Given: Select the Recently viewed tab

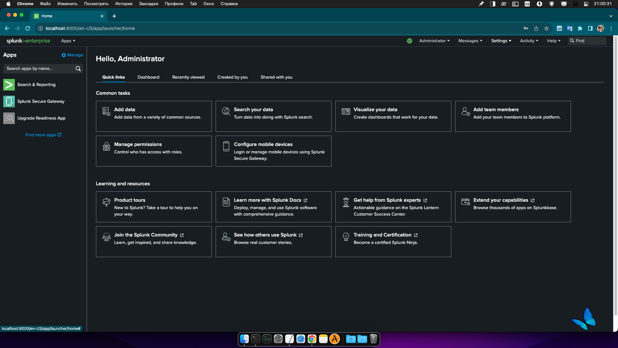Looking at the screenshot, I should click(x=188, y=77).
